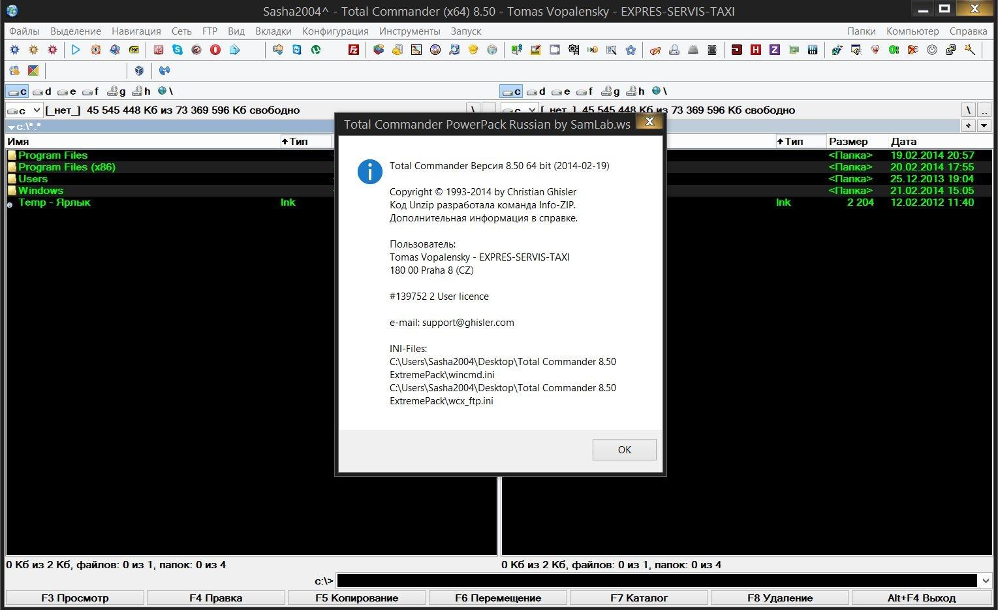Click F8 Удаление button
The width and height of the screenshot is (998, 610).
(780, 598)
